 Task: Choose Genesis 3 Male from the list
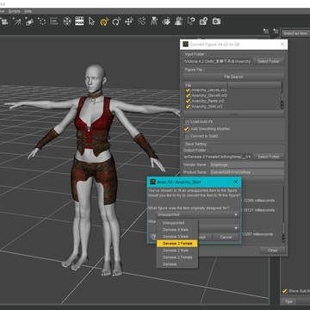click(177, 237)
